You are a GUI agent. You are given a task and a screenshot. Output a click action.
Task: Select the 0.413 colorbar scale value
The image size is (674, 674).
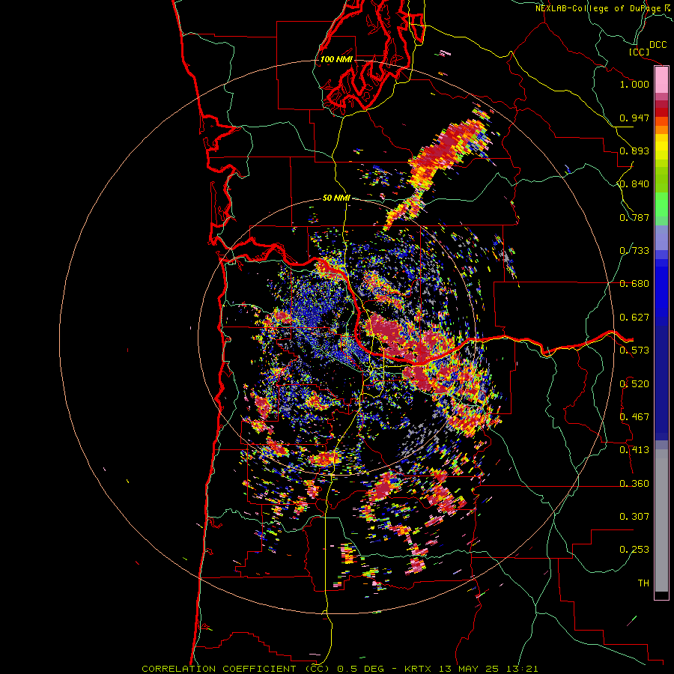pos(634,450)
